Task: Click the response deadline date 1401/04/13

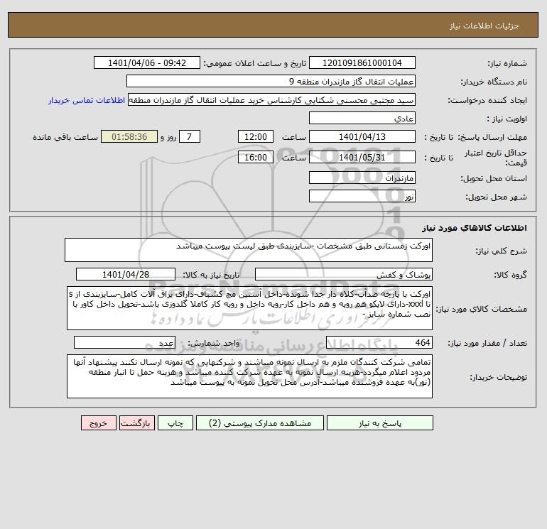Action: 362,137
